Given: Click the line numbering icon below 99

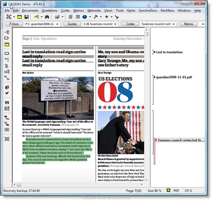Looking at the screenshot, I should tap(7, 108).
